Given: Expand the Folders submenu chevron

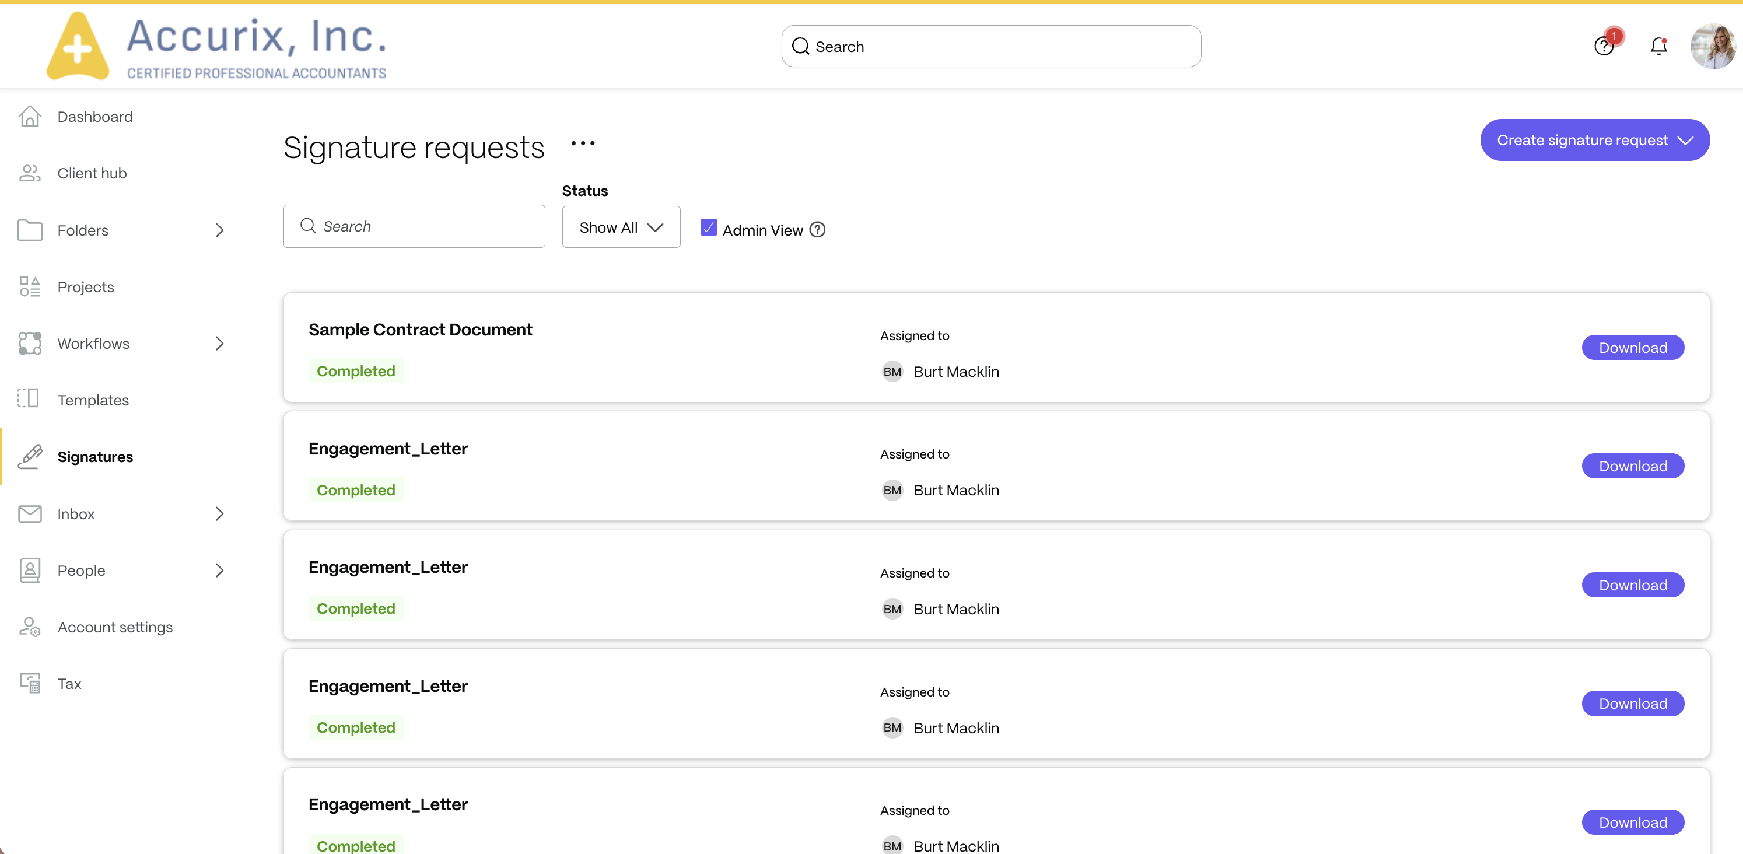Looking at the screenshot, I should (x=219, y=230).
